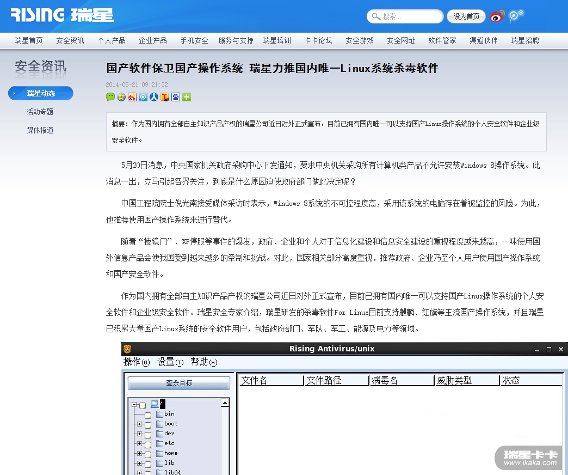
Task: Share article to Tencent Weibo icon
Action: 143,97
